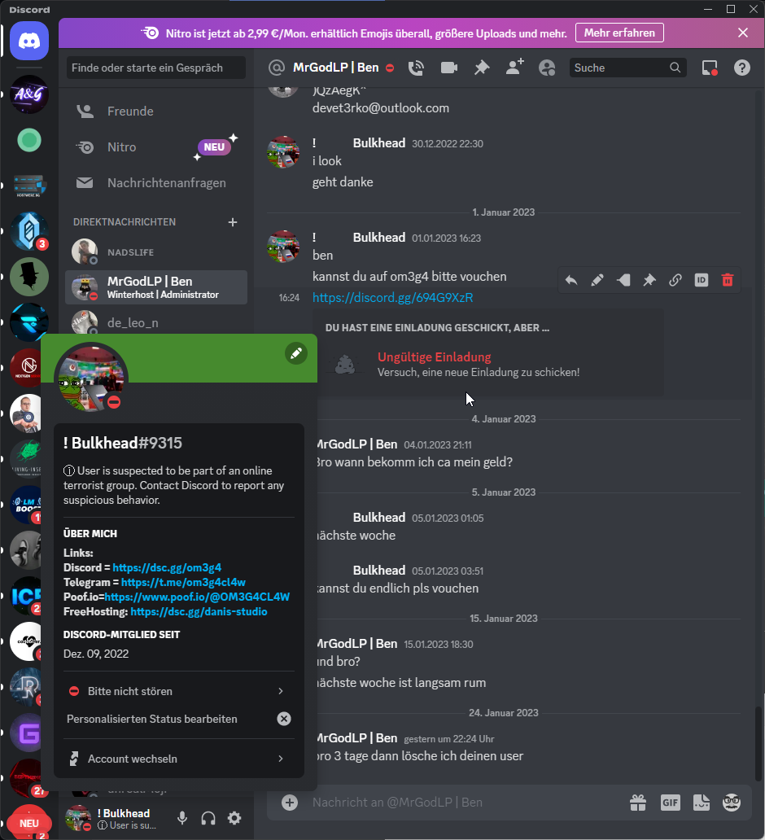The image size is (765, 840).
Task: Toggle headphone deafen
Action: pyautogui.click(x=208, y=818)
